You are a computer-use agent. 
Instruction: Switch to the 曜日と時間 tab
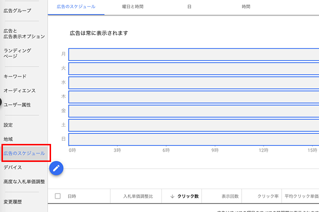(x=133, y=7)
